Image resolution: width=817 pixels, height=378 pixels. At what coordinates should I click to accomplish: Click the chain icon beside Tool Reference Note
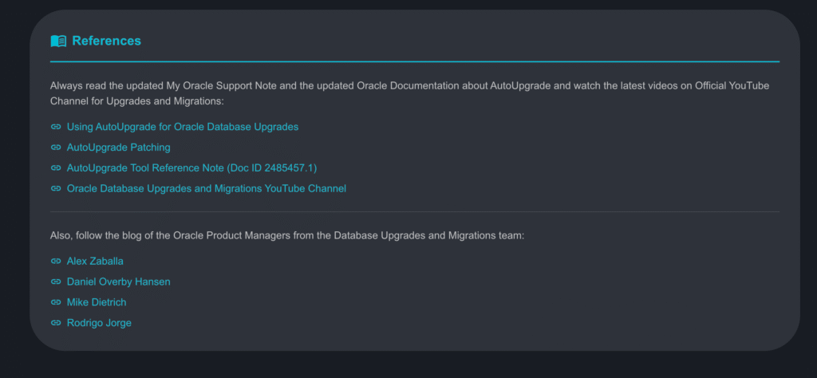[x=56, y=168]
